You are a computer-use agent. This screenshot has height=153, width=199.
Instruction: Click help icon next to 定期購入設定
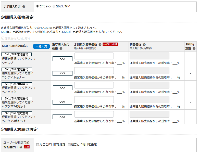(x=24, y=7)
